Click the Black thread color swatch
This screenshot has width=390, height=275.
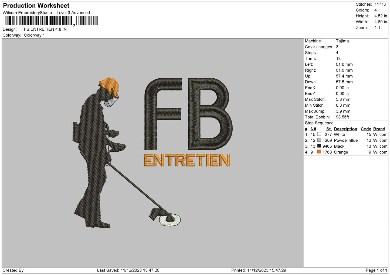pyautogui.click(x=319, y=146)
